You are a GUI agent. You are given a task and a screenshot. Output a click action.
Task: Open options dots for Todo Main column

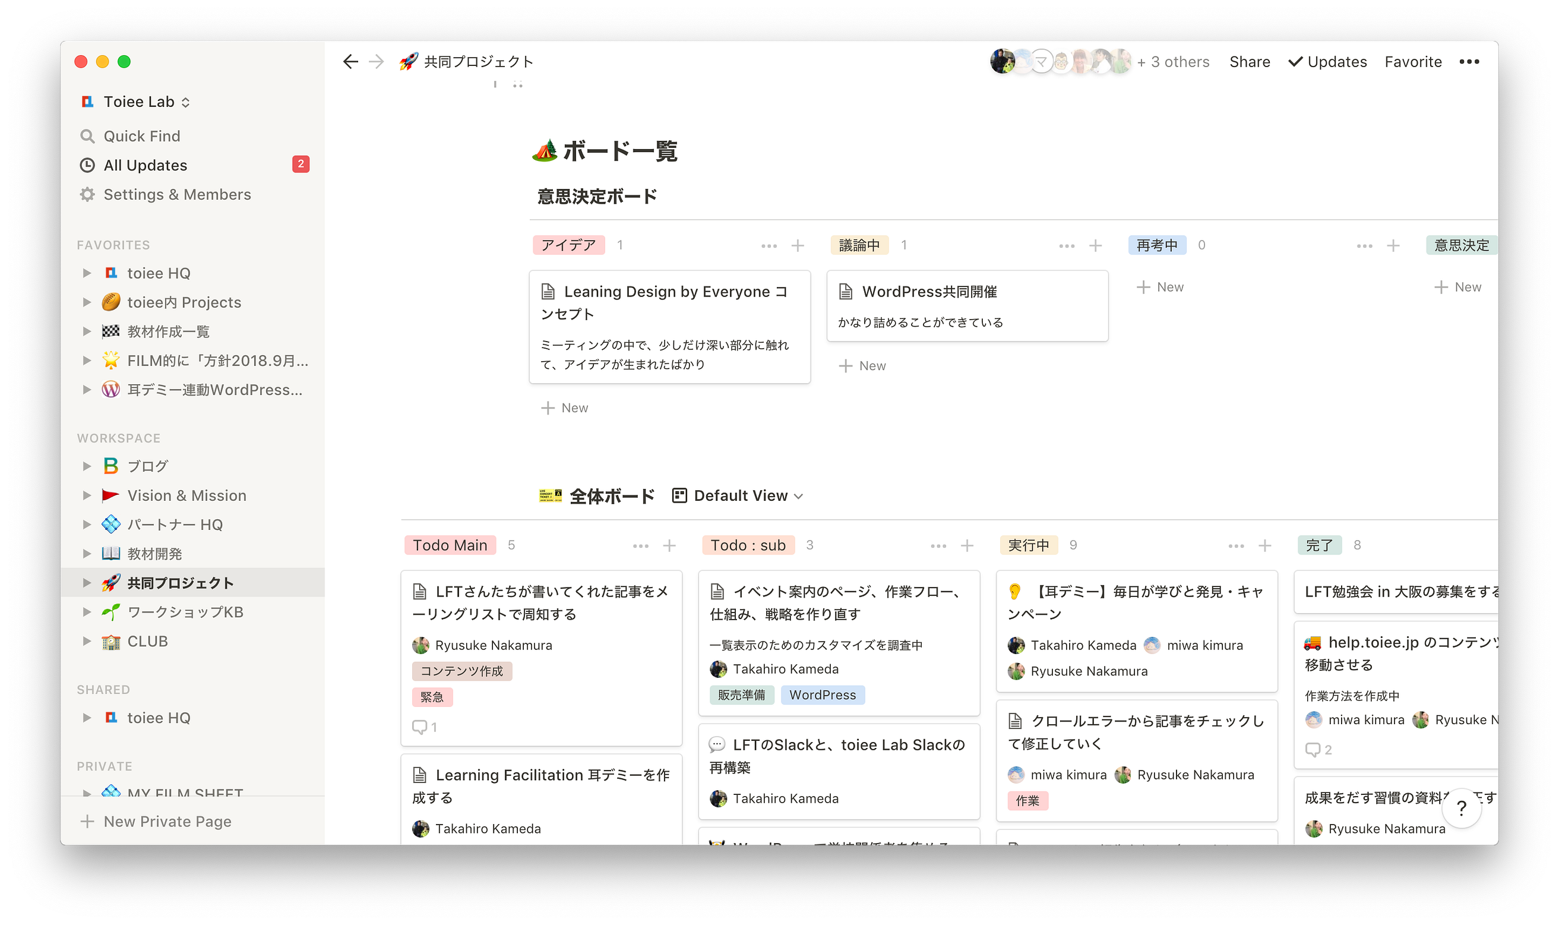point(641,545)
